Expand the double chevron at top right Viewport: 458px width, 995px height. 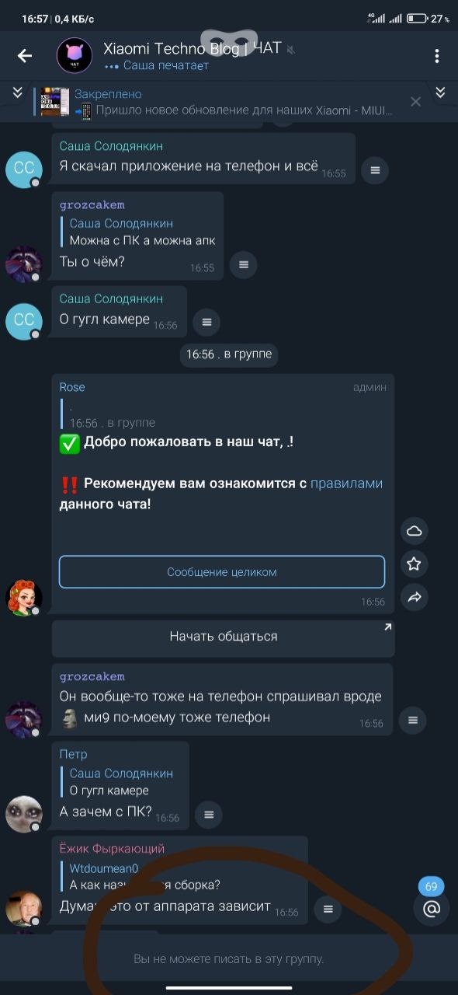click(x=440, y=93)
